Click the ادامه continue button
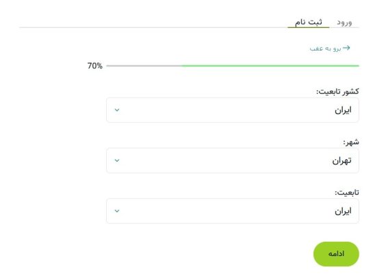Viewport: 388px width, 280px height. [x=336, y=254]
